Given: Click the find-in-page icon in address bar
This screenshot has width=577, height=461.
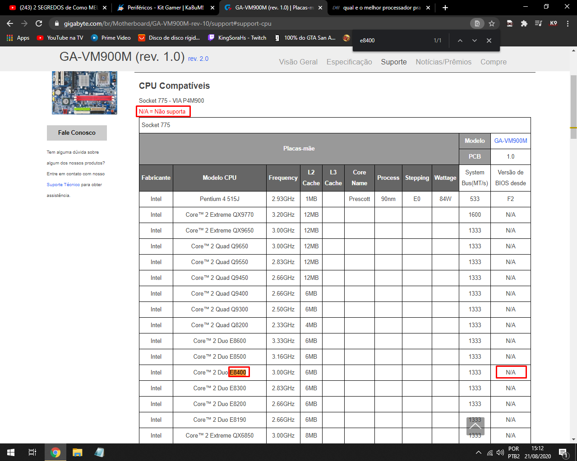Looking at the screenshot, I should pyautogui.click(x=477, y=23).
